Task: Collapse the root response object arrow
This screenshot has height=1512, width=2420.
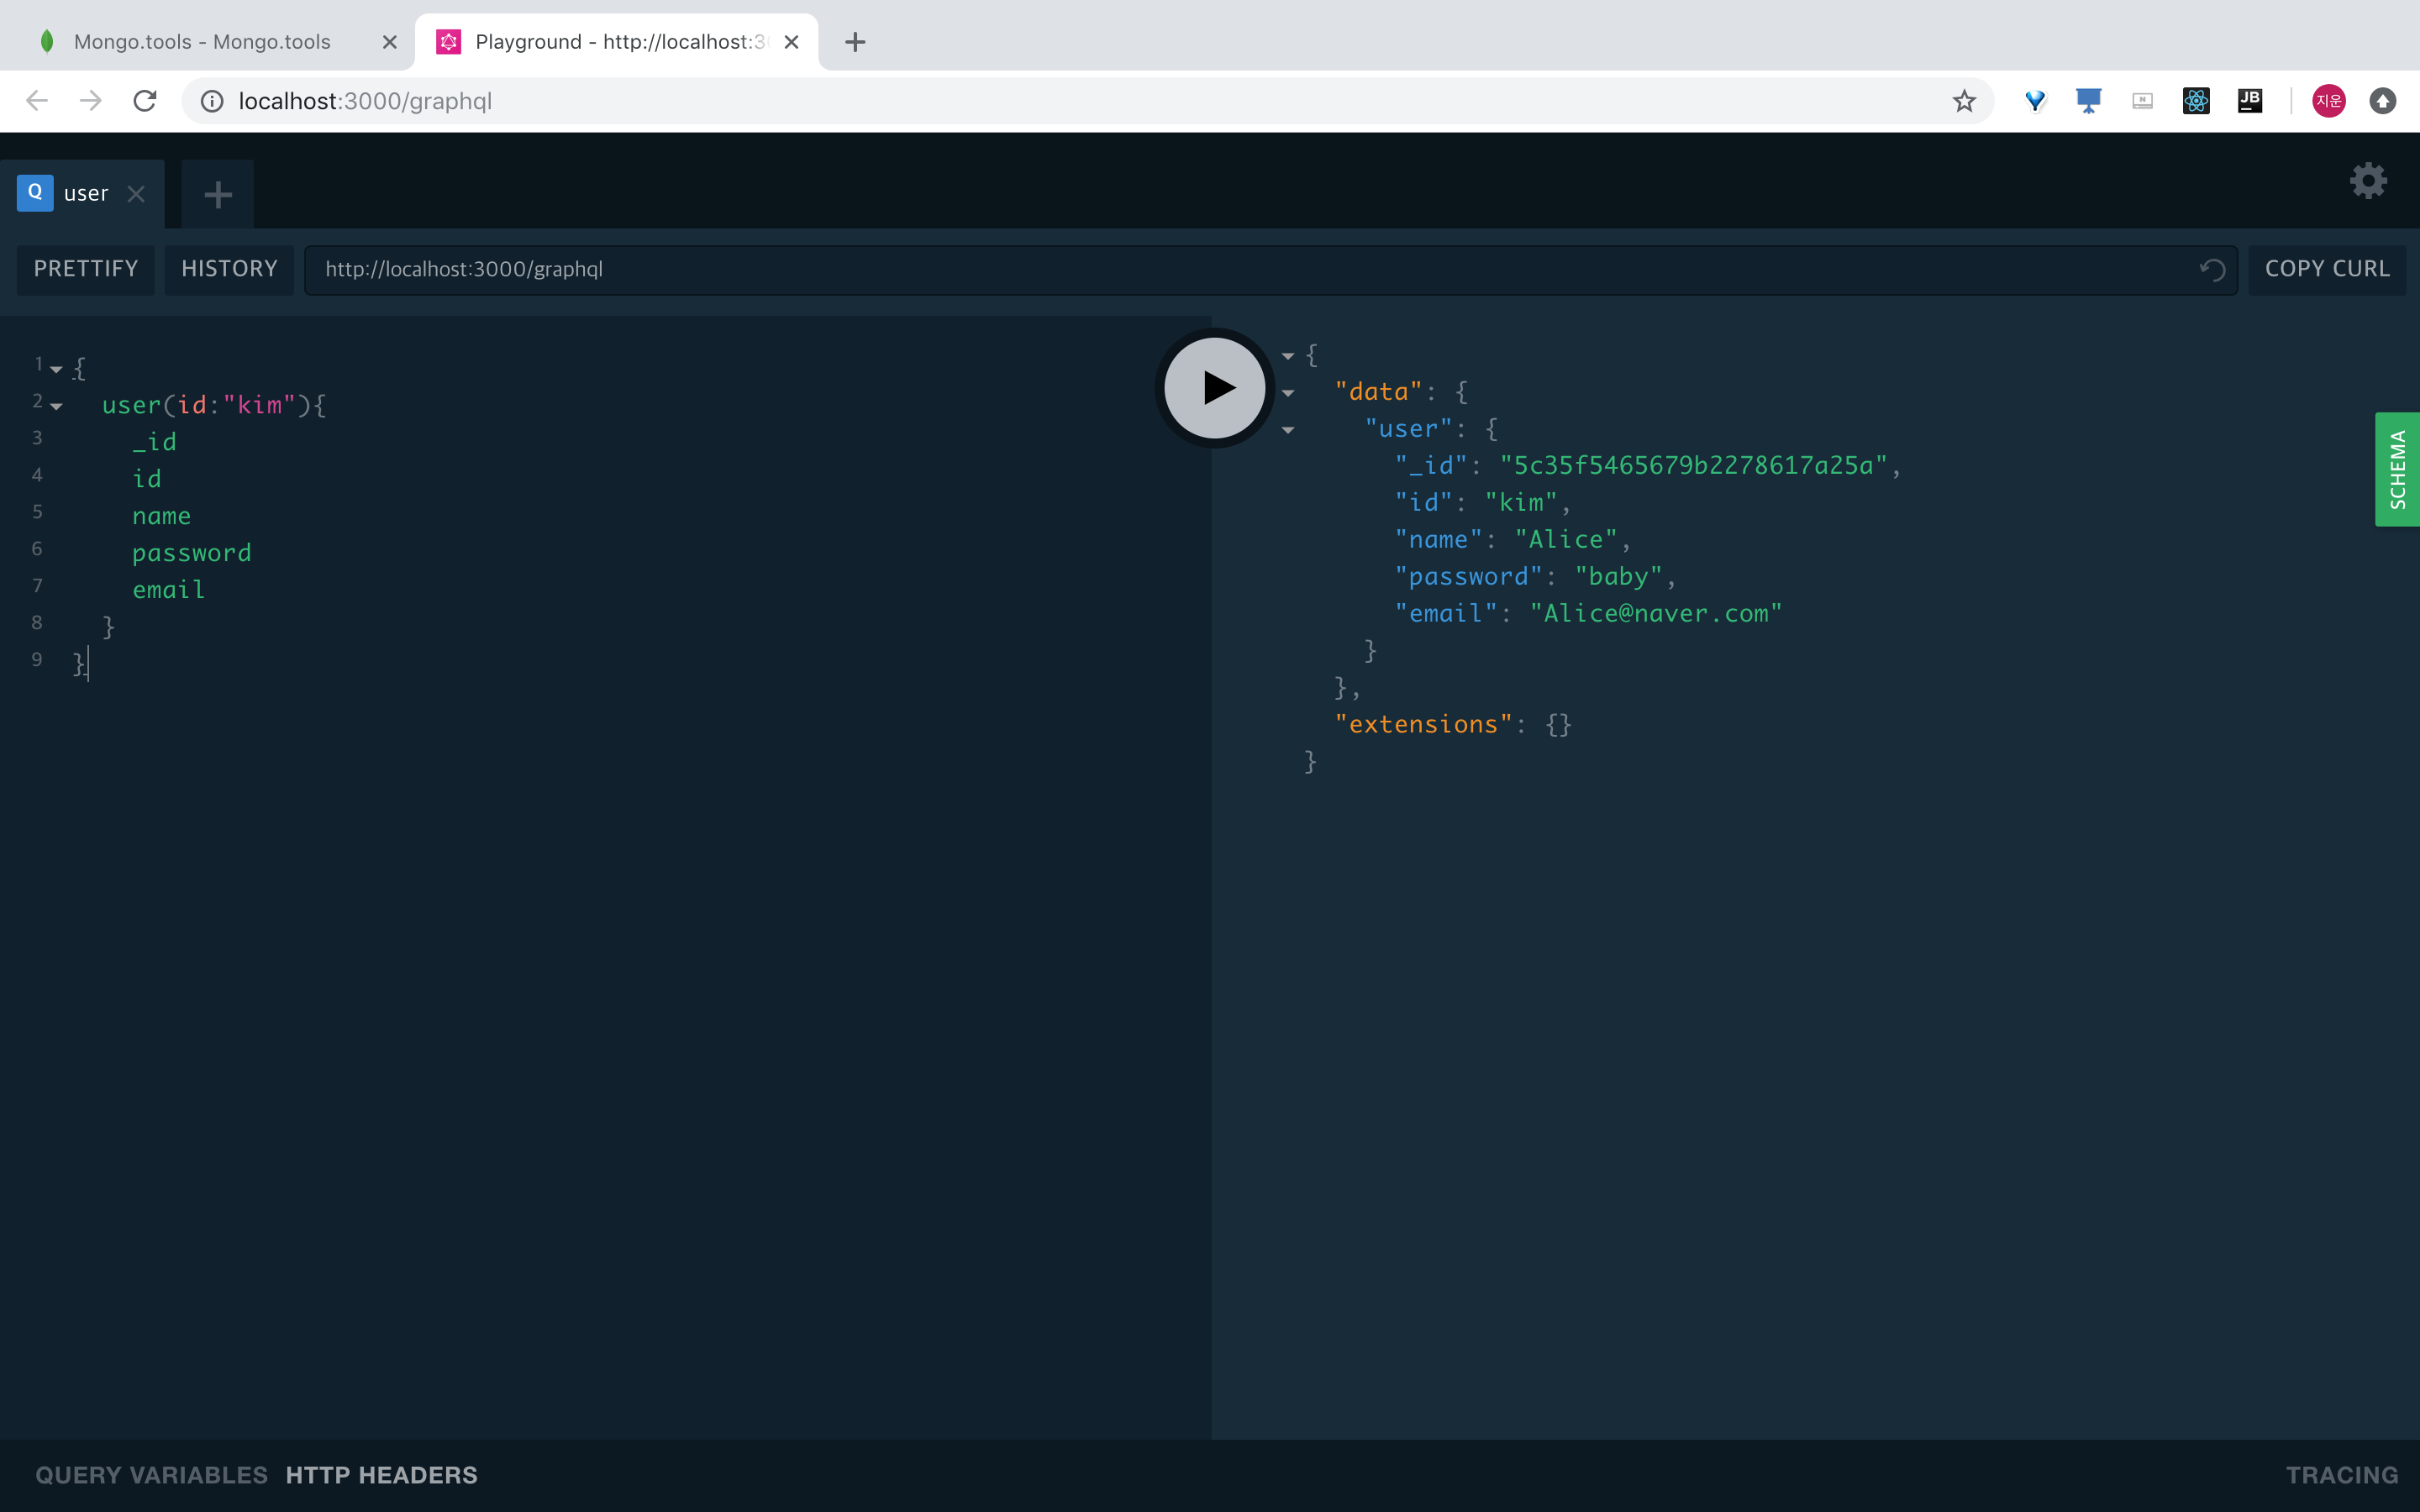Action: (x=1288, y=356)
